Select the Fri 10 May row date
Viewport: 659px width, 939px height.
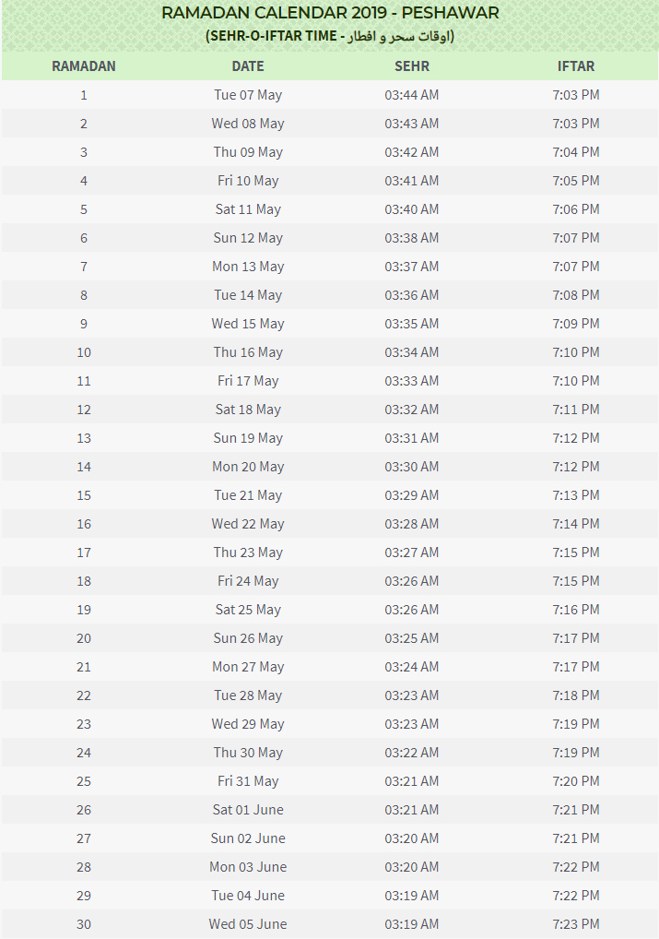click(248, 181)
